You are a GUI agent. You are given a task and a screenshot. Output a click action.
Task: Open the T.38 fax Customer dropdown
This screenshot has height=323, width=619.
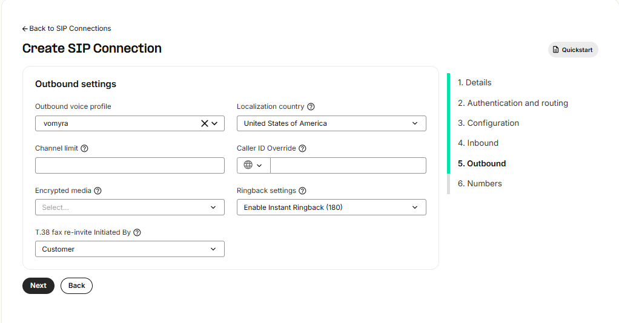coord(130,249)
